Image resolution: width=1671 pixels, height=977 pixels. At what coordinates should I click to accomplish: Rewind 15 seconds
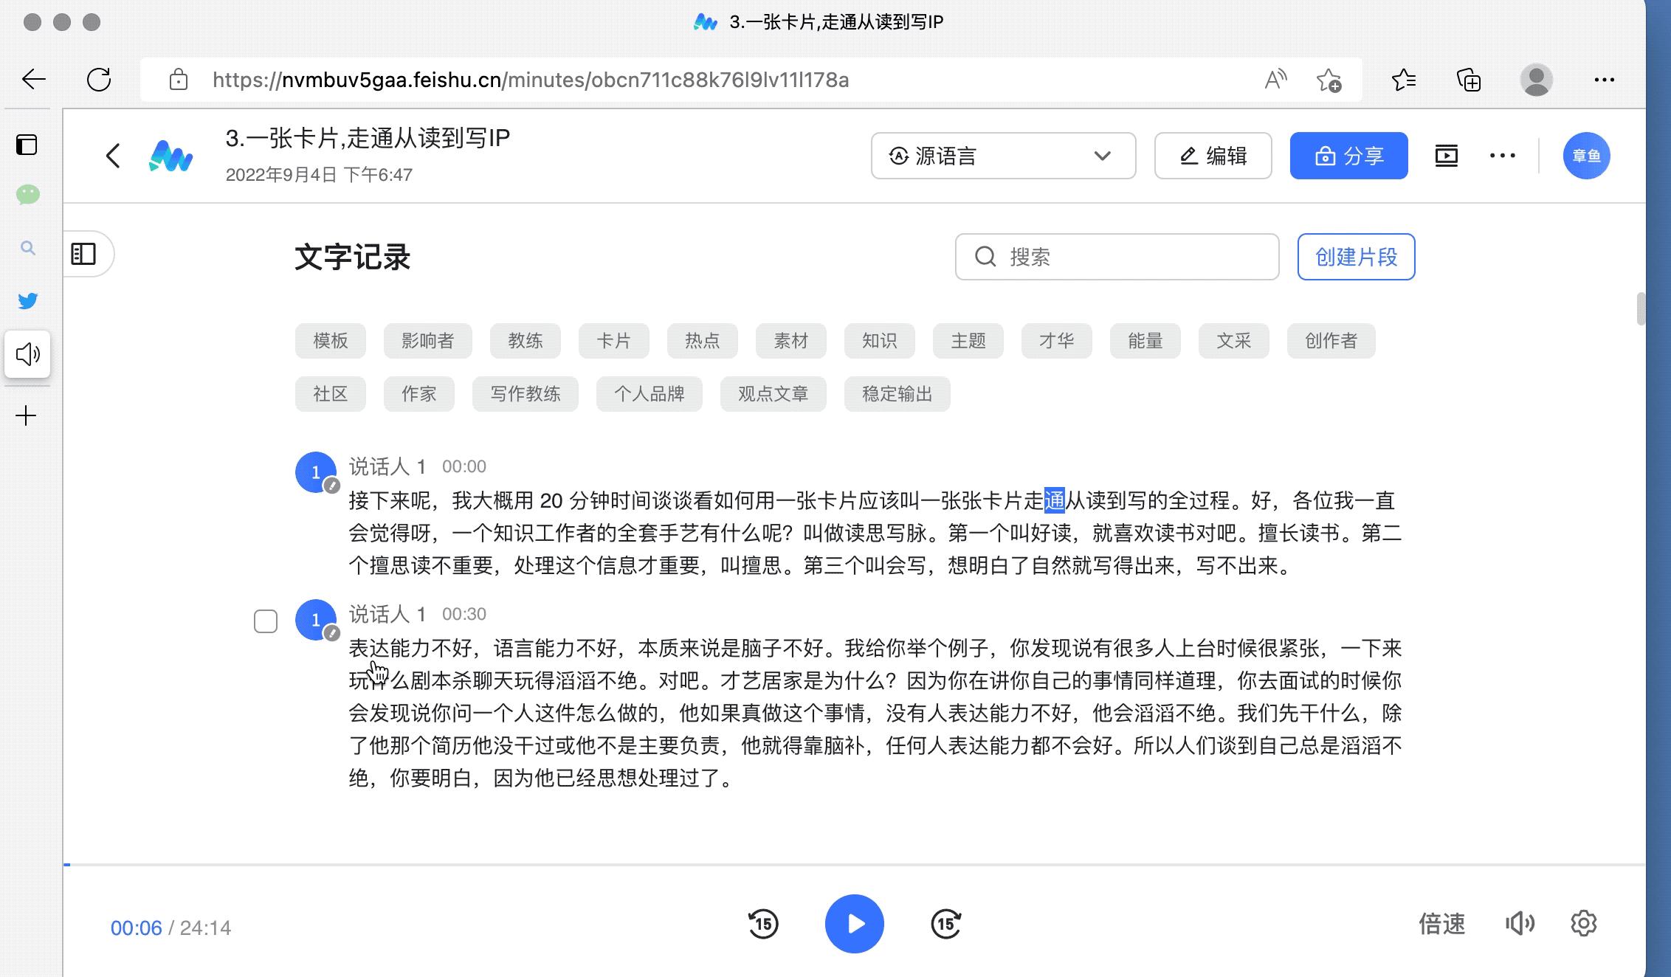click(763, 924)
